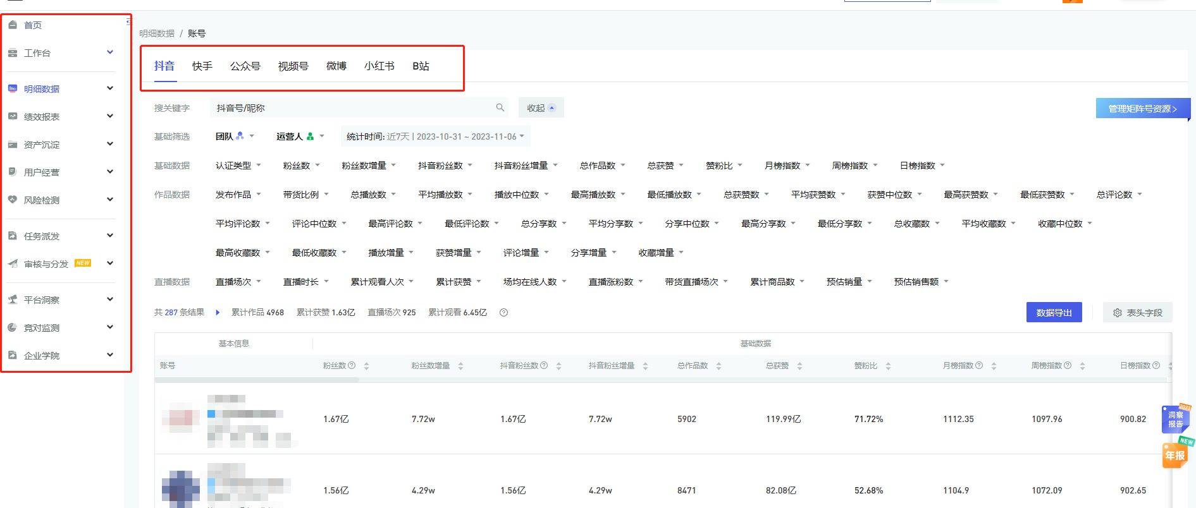The width and height of the screenshot is (1196, 508).
Task: Switch to the 快手 tab
Action: (x=202, y=66)
